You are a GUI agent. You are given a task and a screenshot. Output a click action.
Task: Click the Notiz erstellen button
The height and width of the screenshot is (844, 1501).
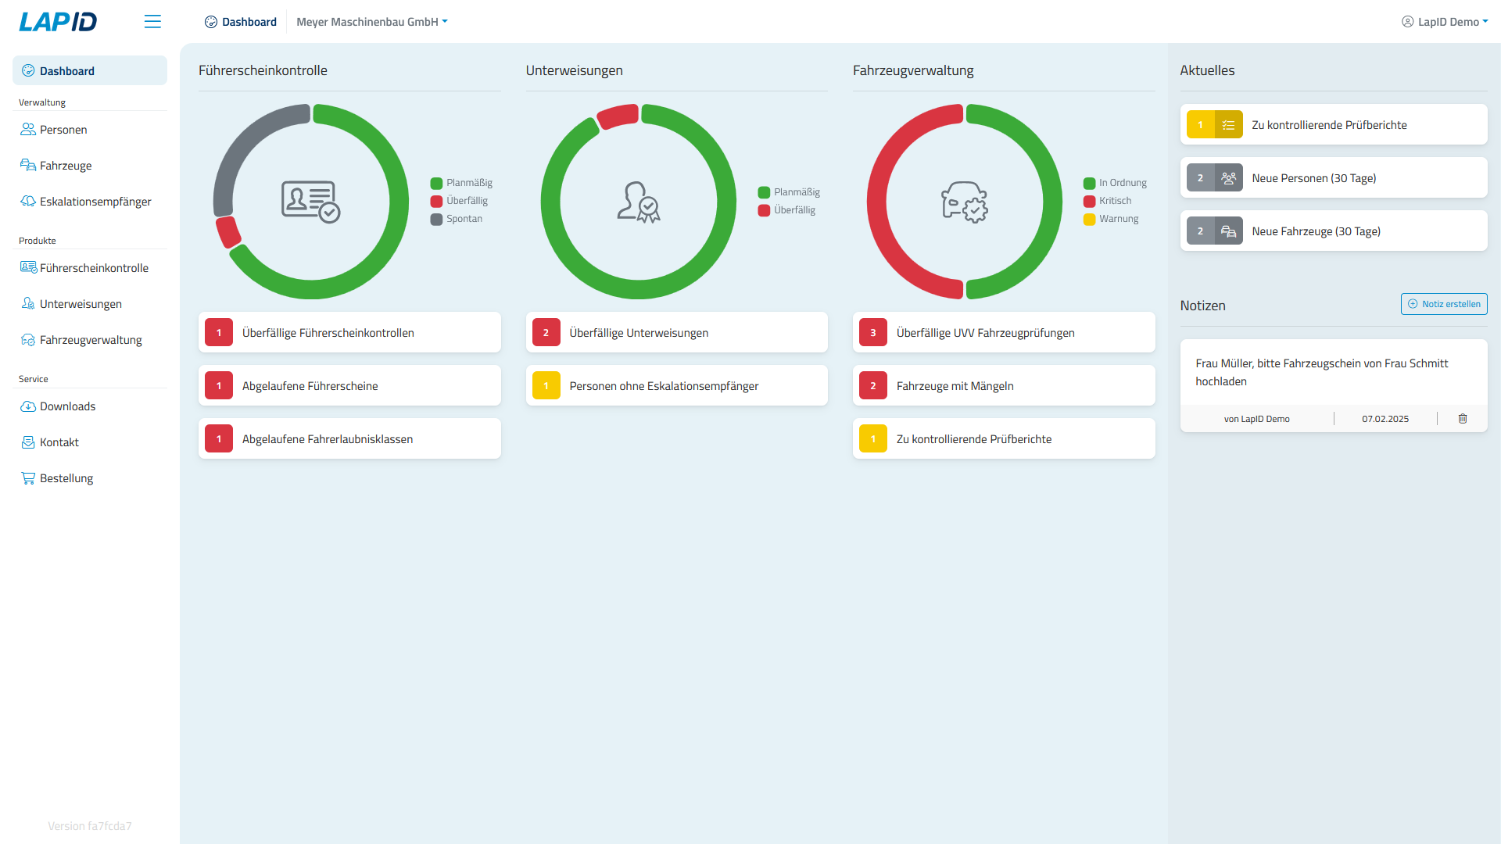[1444, 304]
